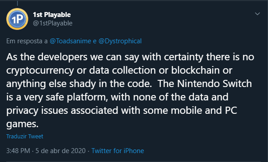Open the 1st Playable display name
Image resolution: width=268 pixels, height=162 pixels.
tap(52, 15)
